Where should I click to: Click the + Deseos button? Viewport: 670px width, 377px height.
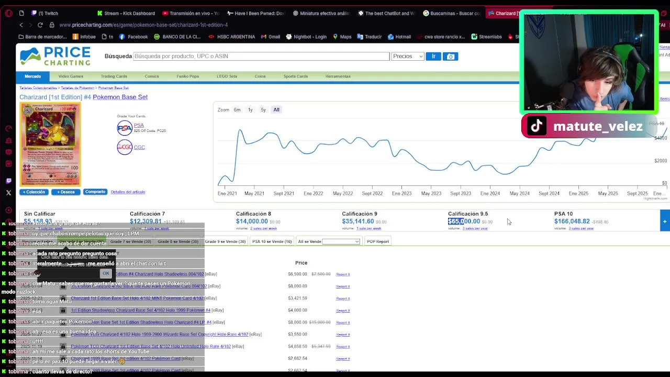[x=66, y=192]
